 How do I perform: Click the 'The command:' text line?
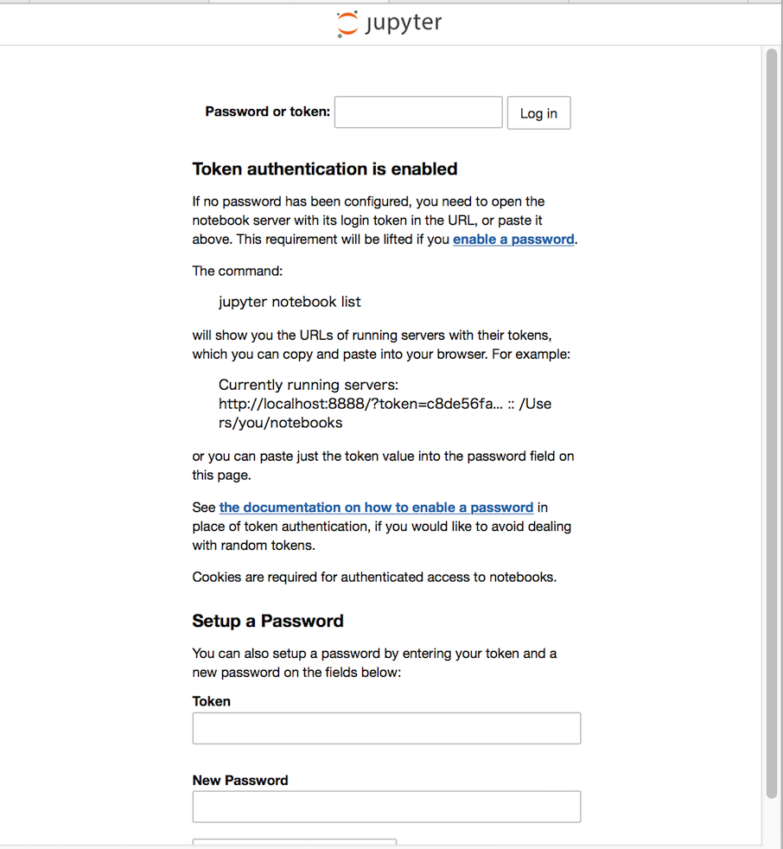pyautogui.click(x=238, y=271)
